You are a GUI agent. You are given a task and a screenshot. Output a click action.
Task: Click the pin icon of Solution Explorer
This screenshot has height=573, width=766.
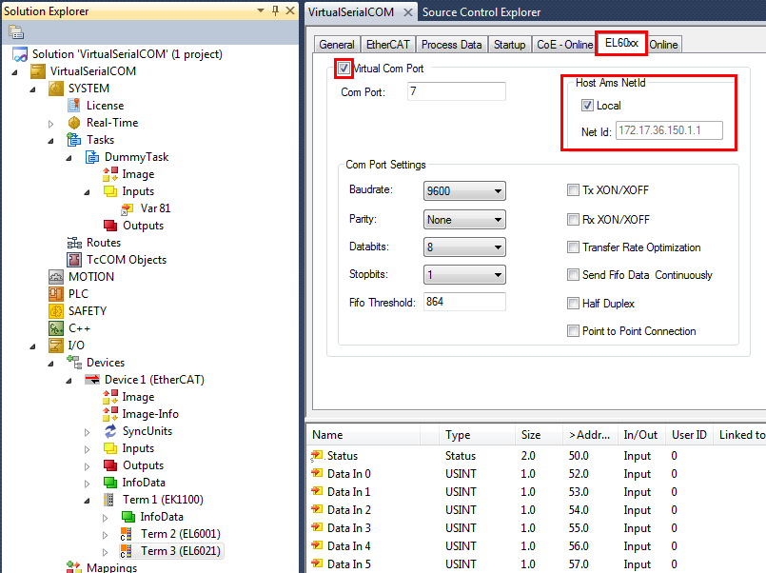276,10
